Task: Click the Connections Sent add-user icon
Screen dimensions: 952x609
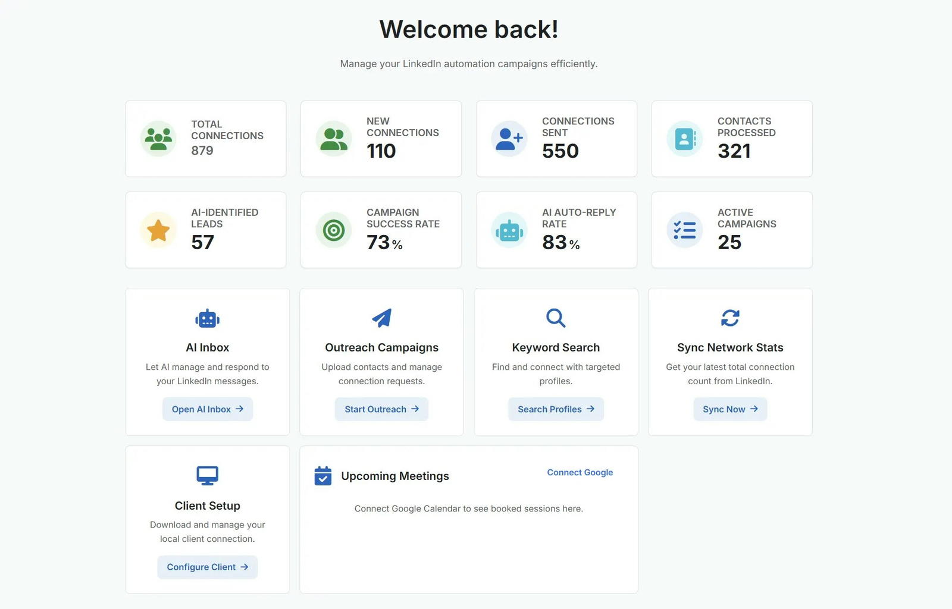Action: coord(509,139)
